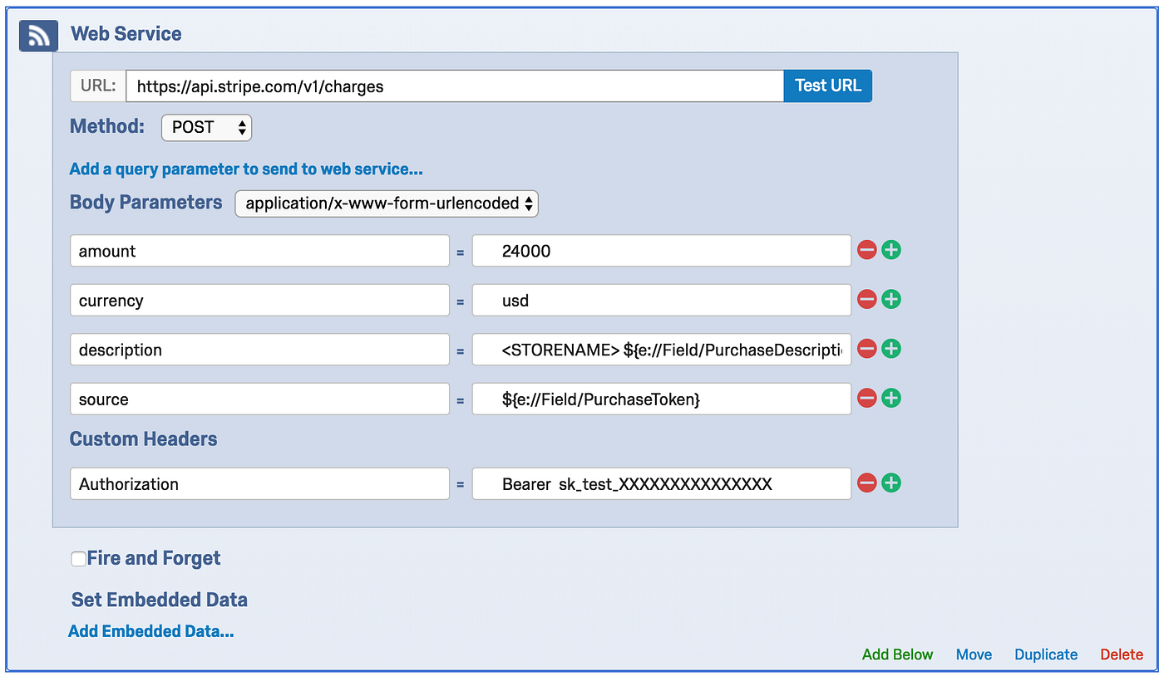Click the Web Service RSS icon
The width and height of the screenshot is (1164, 676).
38,35
